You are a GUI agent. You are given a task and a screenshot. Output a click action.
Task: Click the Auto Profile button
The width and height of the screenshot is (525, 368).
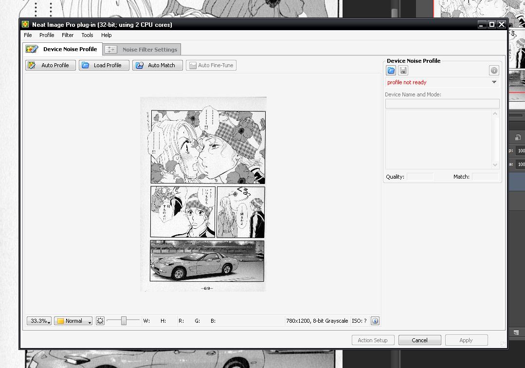click(x=51, y=65)
